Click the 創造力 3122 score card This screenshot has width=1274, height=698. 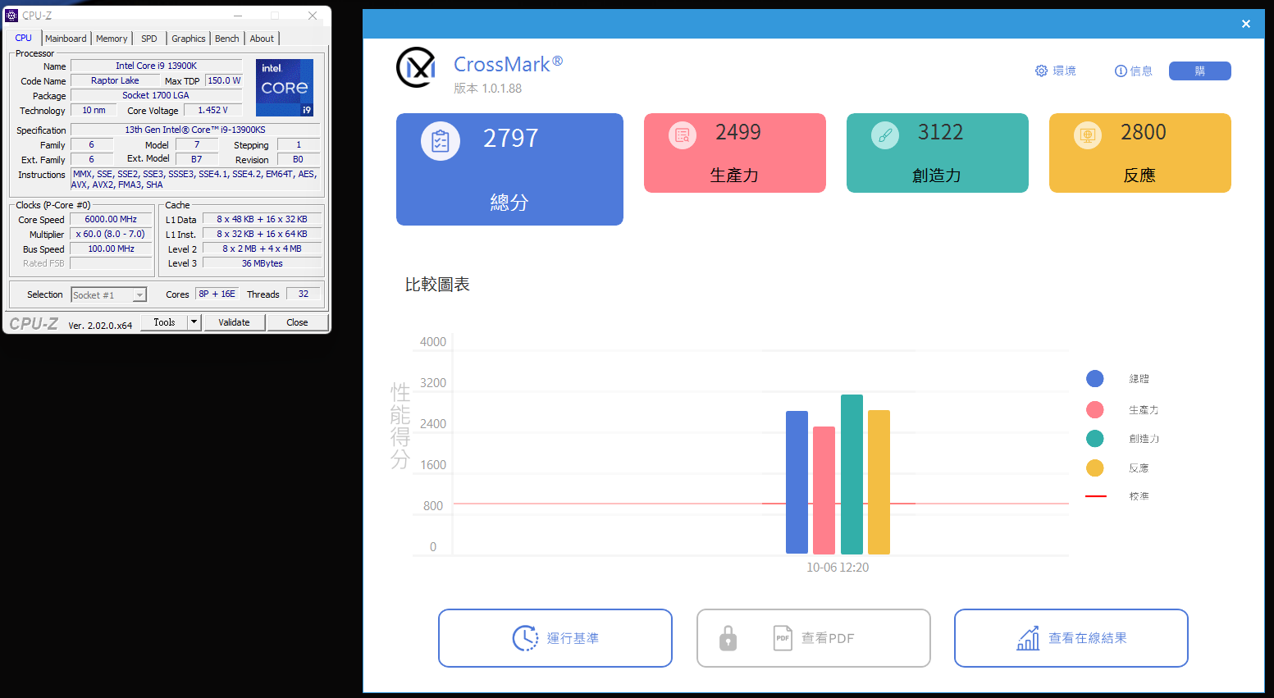(x=938, y=153)
